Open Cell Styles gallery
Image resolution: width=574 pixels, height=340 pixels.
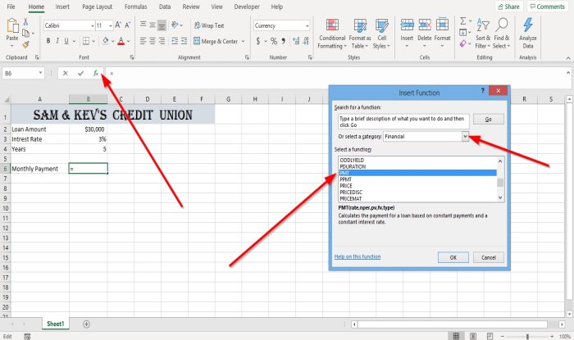[382, 34]
